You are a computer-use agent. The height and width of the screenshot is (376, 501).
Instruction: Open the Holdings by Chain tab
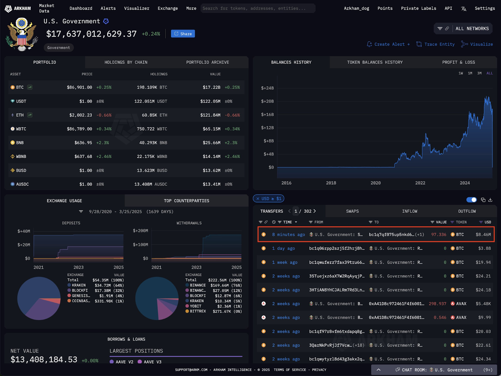point(126,62)
